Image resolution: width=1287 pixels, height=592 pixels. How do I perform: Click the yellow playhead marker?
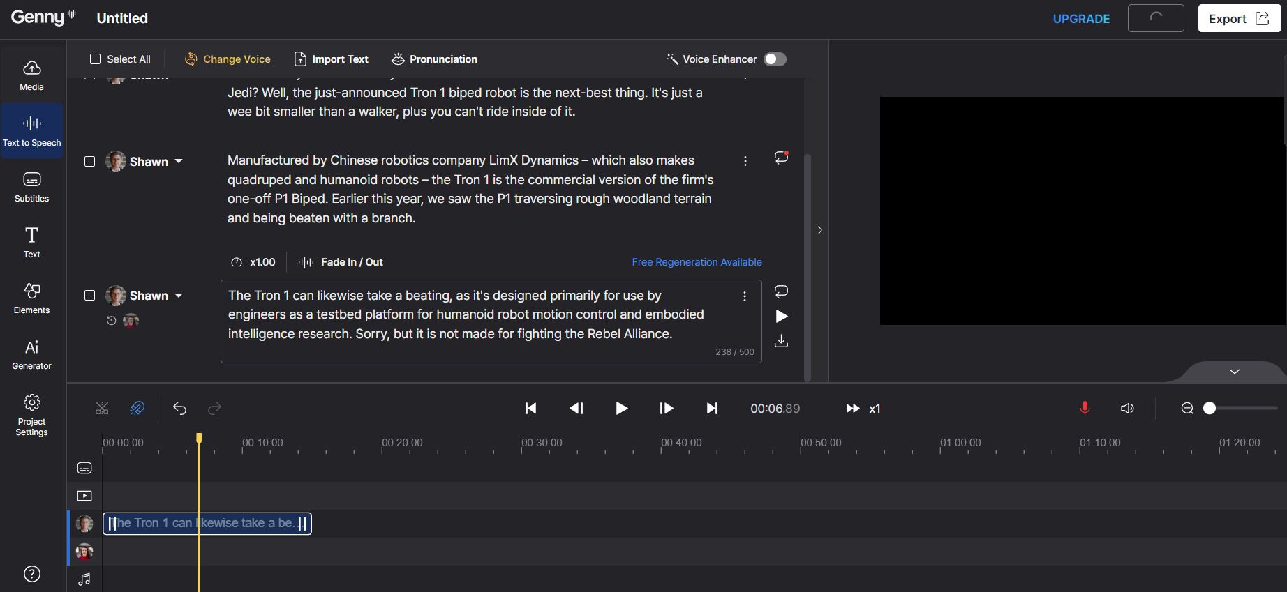click(199, 438)
